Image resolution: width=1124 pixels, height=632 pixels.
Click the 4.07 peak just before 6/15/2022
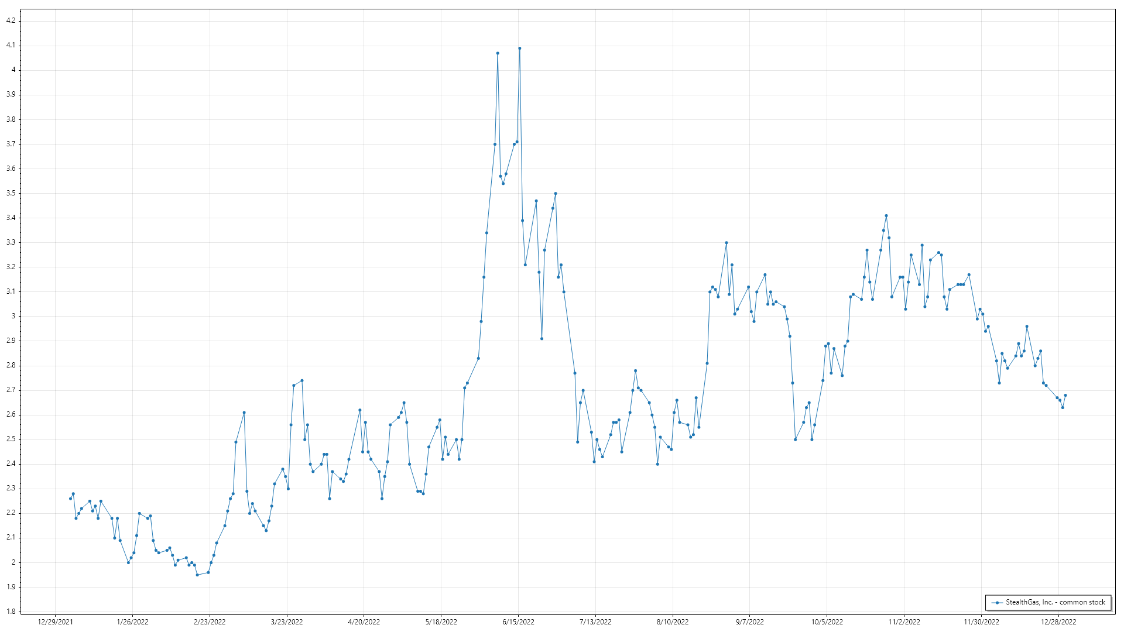click(x=498, y=53)
